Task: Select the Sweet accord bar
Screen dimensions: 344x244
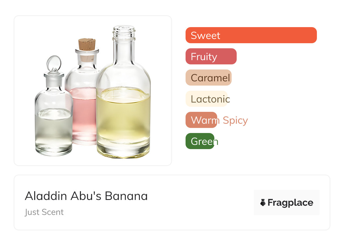Action: click(x=251, y=35)
